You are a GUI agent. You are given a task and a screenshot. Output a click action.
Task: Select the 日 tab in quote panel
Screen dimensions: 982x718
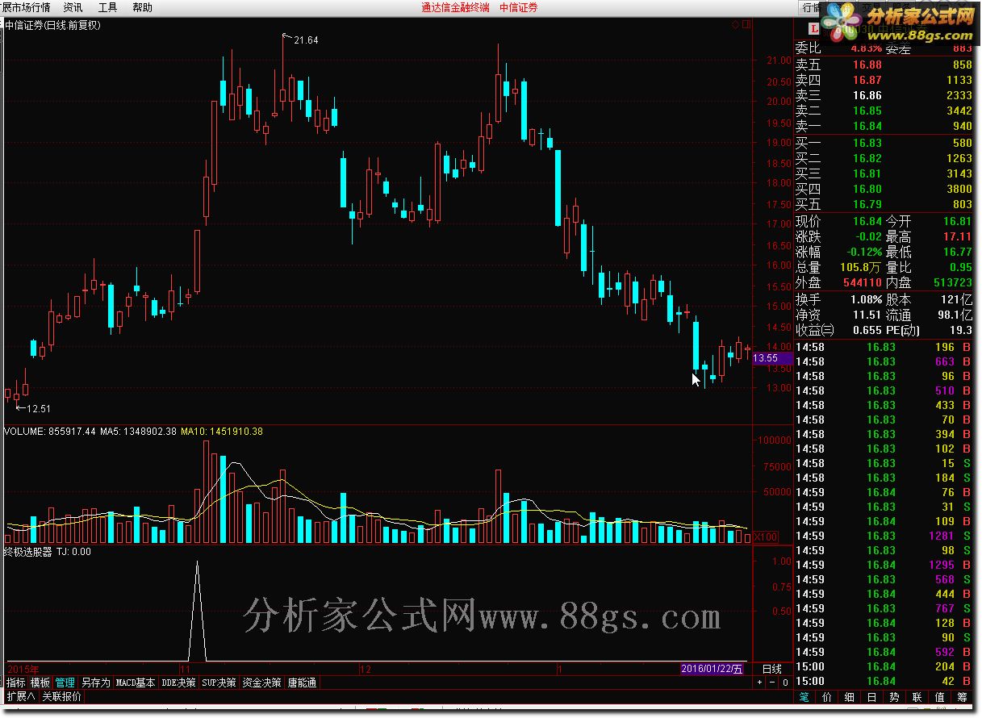click(x=872, y=697)
